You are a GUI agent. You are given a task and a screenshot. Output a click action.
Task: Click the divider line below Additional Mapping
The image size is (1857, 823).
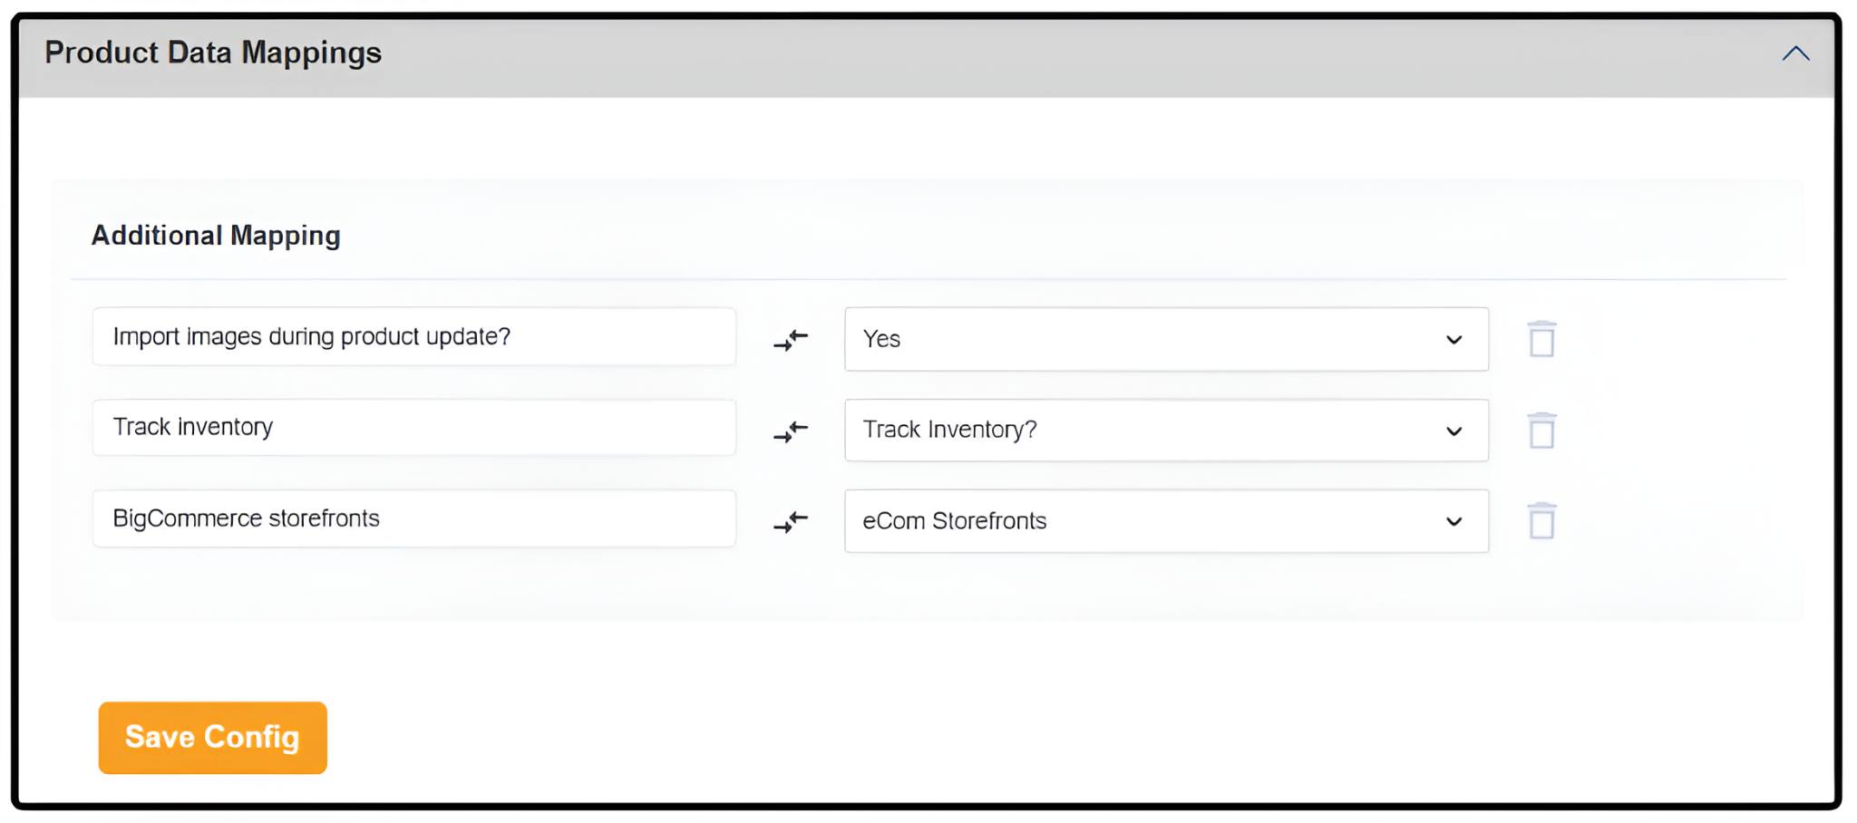pyautogui.click(x=928, y=279)
